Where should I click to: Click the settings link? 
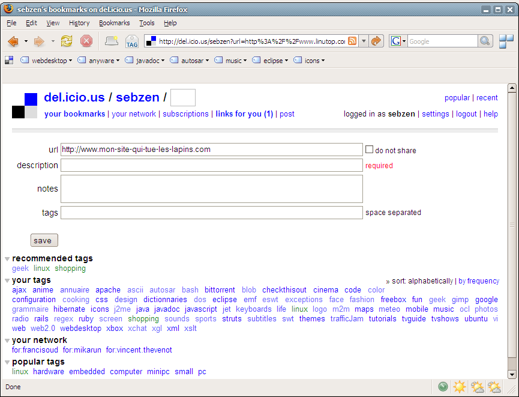(435, 114)
